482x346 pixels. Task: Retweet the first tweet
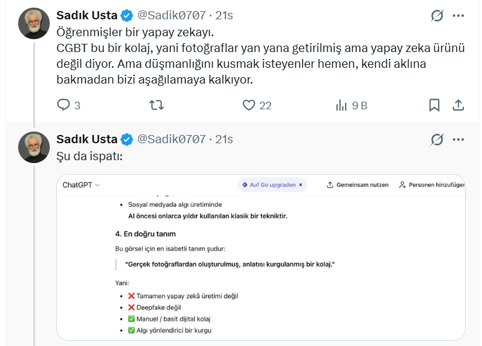click(x=156, y=105)
